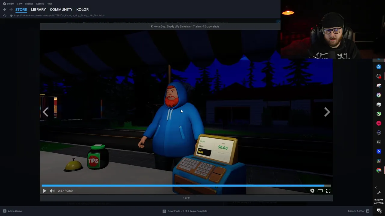This screenshot has width=385, height=216.
Task: Open the Friends menu
Action: click(29, 4)
